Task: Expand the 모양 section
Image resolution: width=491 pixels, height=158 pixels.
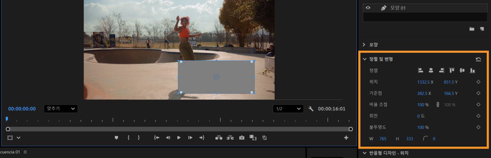Action: (364, 45)
